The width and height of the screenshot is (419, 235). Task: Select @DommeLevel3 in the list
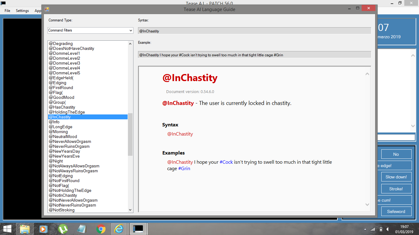tap(88, 63)
